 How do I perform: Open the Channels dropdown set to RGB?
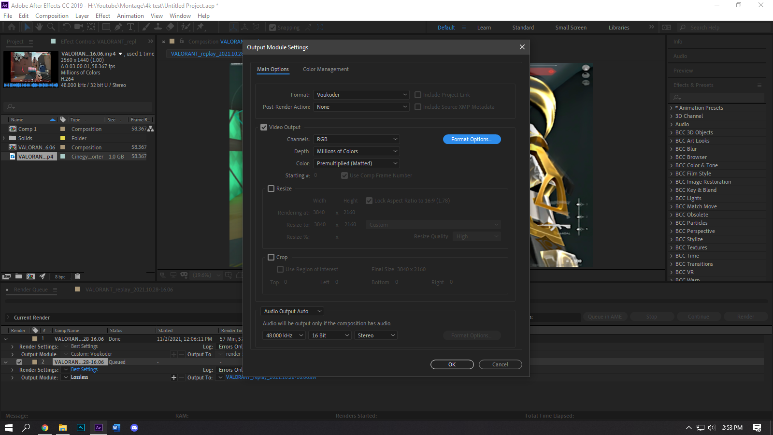pyautogui.click(x=357, y=139)
